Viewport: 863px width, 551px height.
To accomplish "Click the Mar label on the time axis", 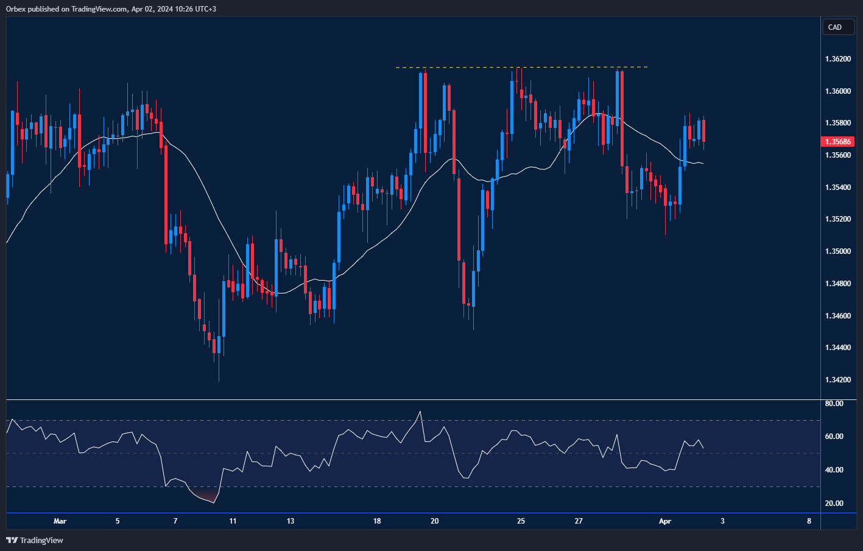I will pyautogui.click(x=60, y=521).
